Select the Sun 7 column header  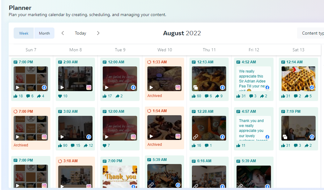tap(31, 50)
